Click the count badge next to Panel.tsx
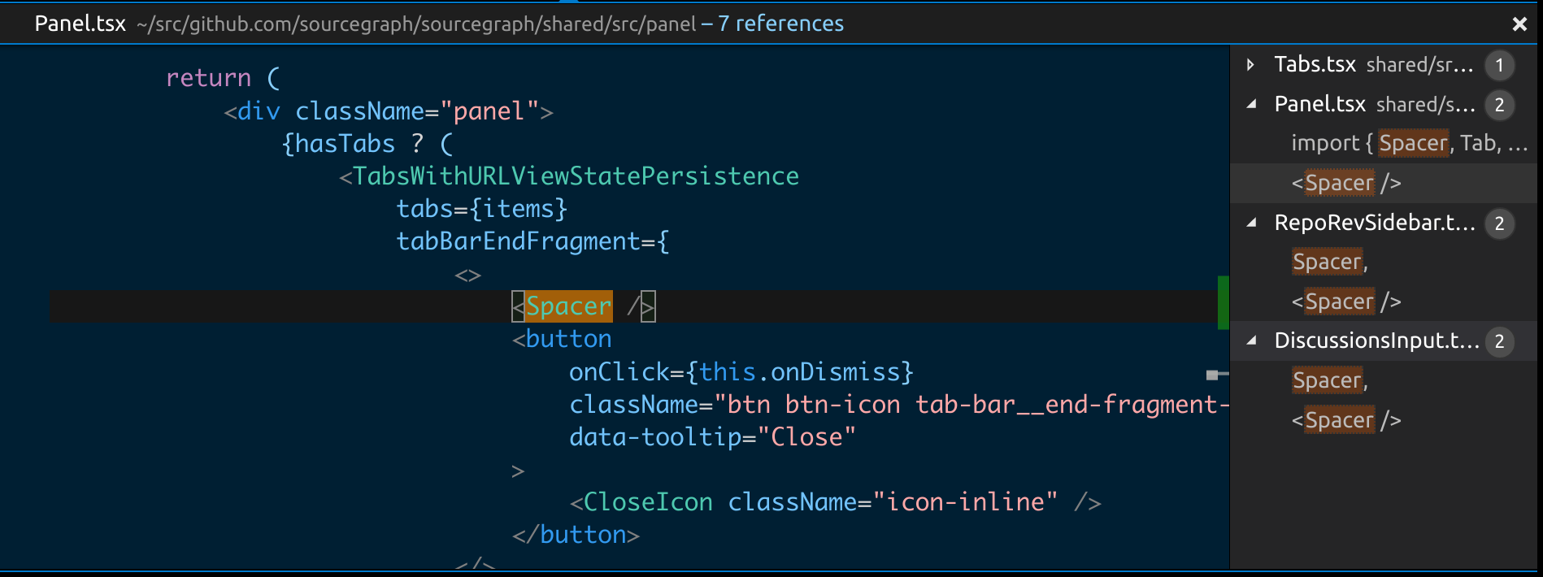This screenshot has width=1543, height=577. pos(1499,105)
